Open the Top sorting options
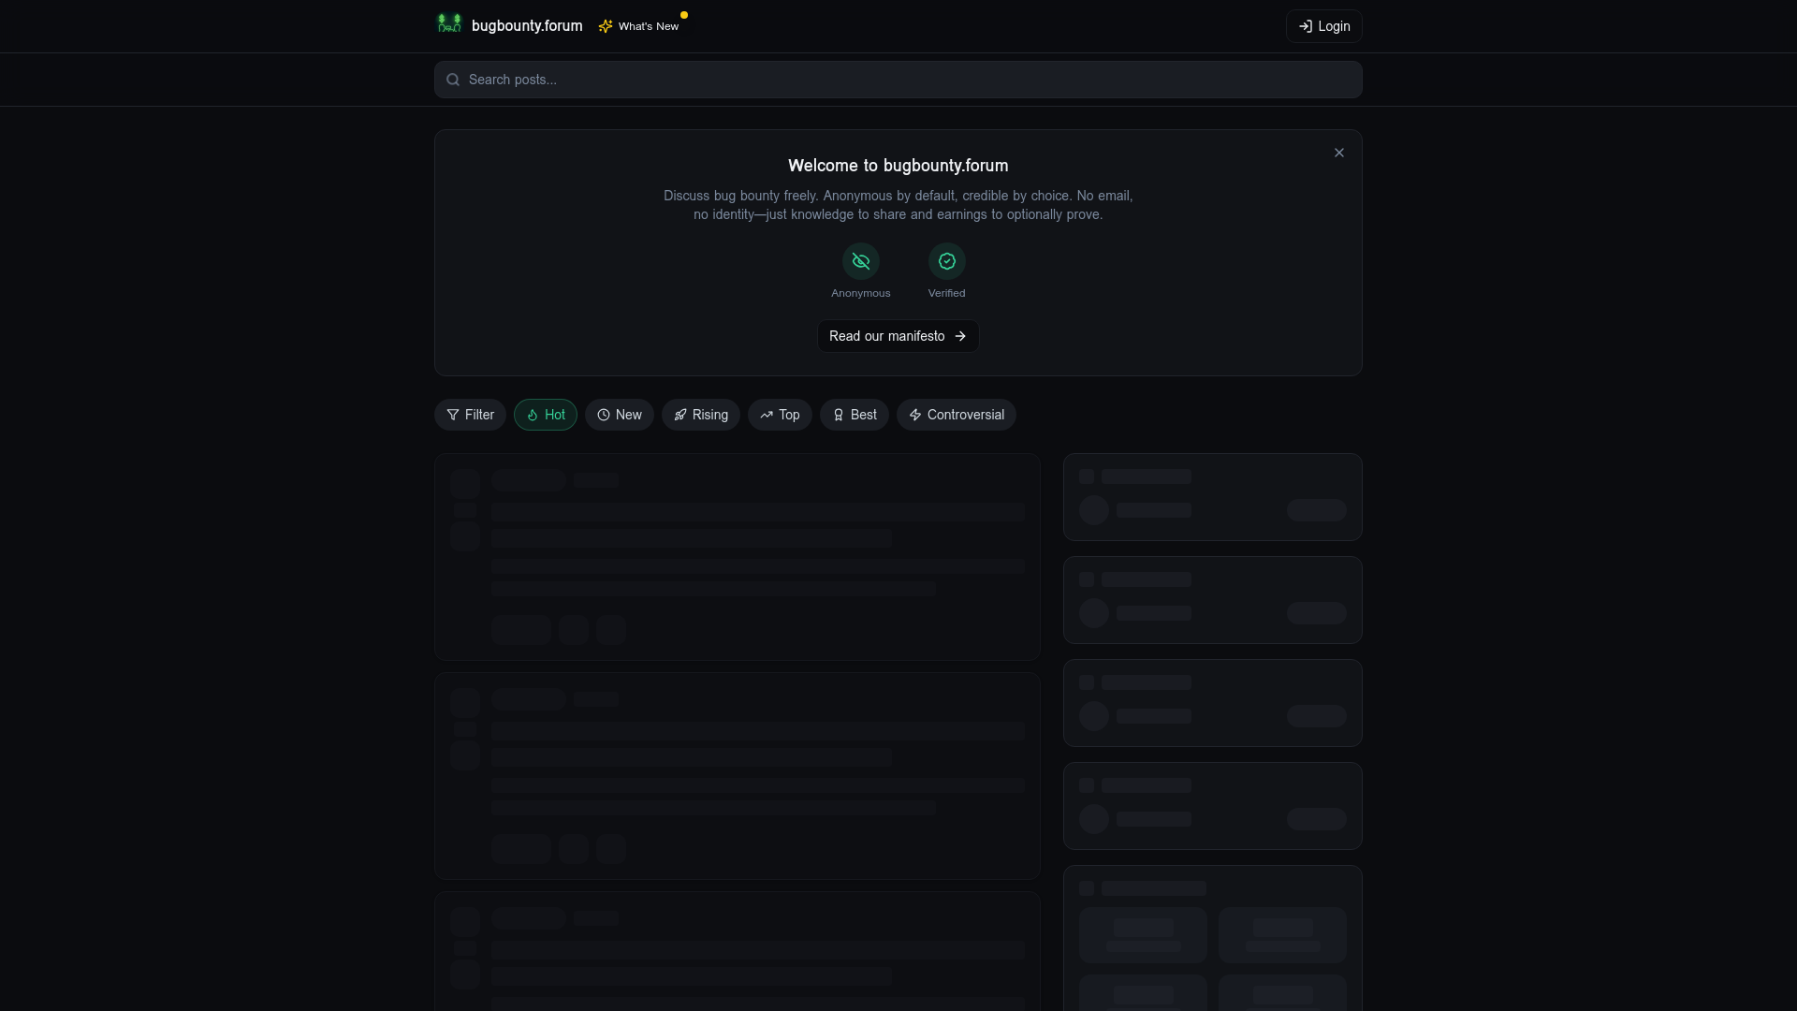1797x1011 pixels. (780, 415)
